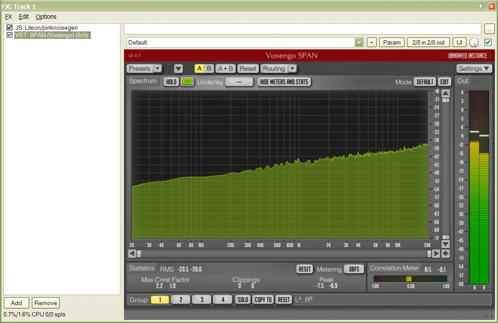Click HIDE METERS AND STATS
This screenshot has width=498, height=323.
point(284,82)
